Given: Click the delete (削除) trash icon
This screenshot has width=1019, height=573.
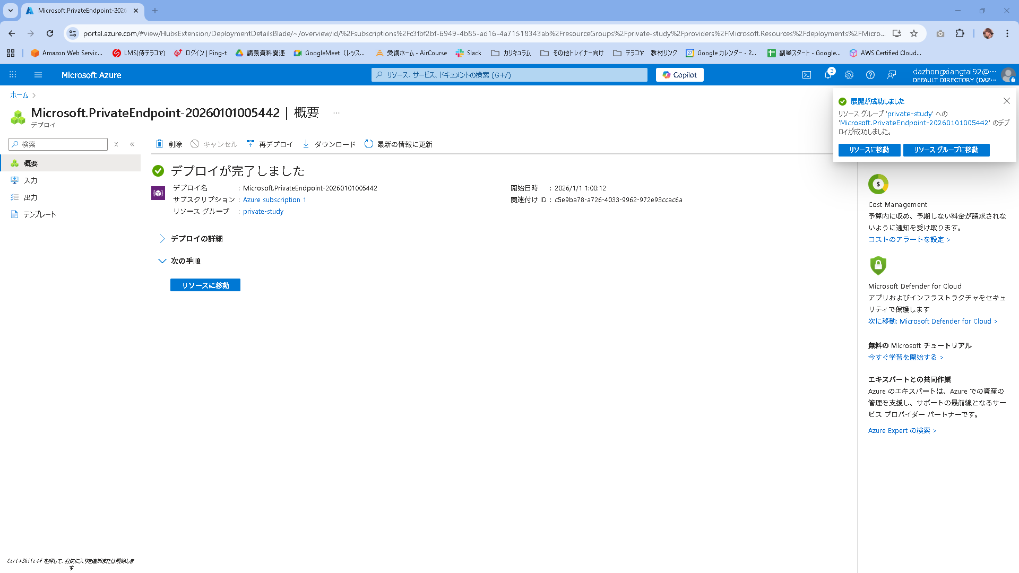Looking at the screenshot, I should click(x=159, y=144).
